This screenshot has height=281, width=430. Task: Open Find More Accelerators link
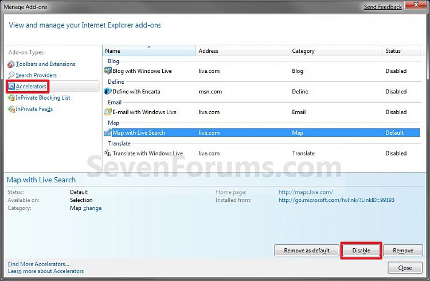click(38, 264)
